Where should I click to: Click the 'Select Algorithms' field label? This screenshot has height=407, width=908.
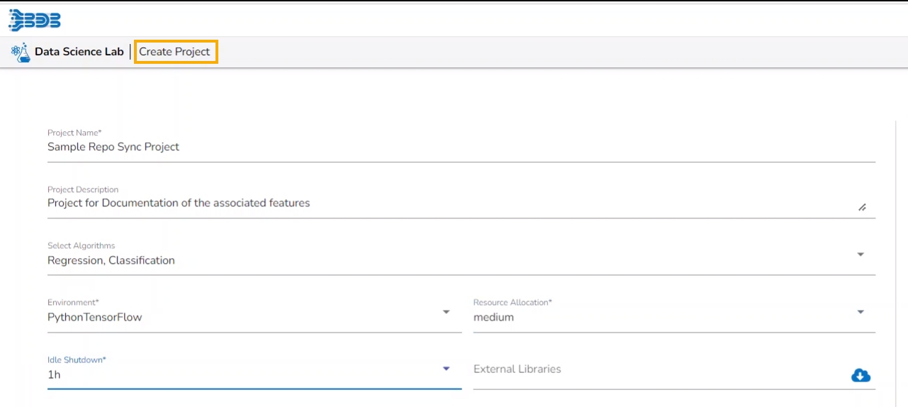pos(81,245)
